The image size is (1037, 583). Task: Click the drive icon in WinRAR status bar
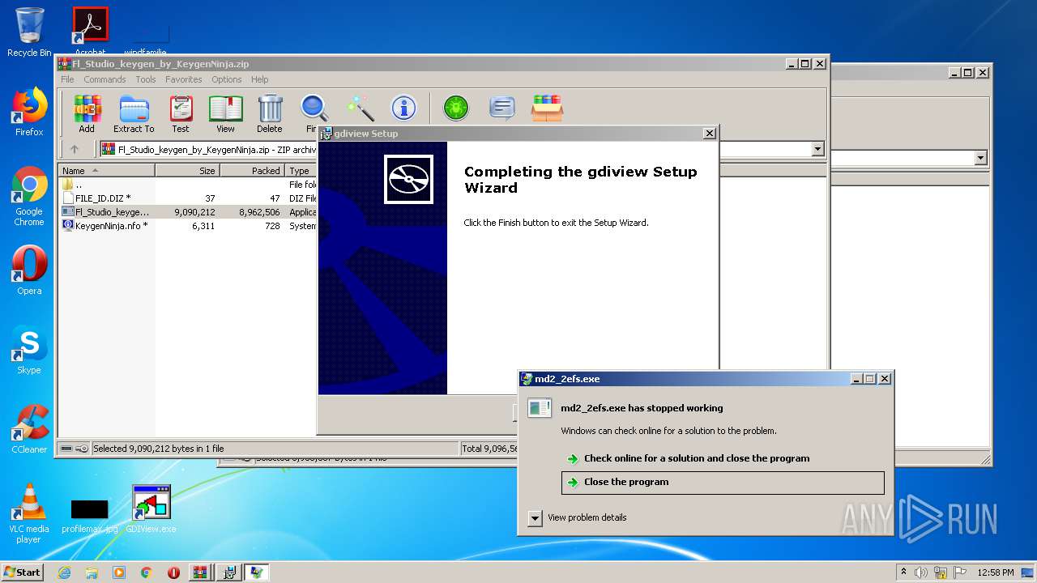pyautogui.click(x=67, y=449)
